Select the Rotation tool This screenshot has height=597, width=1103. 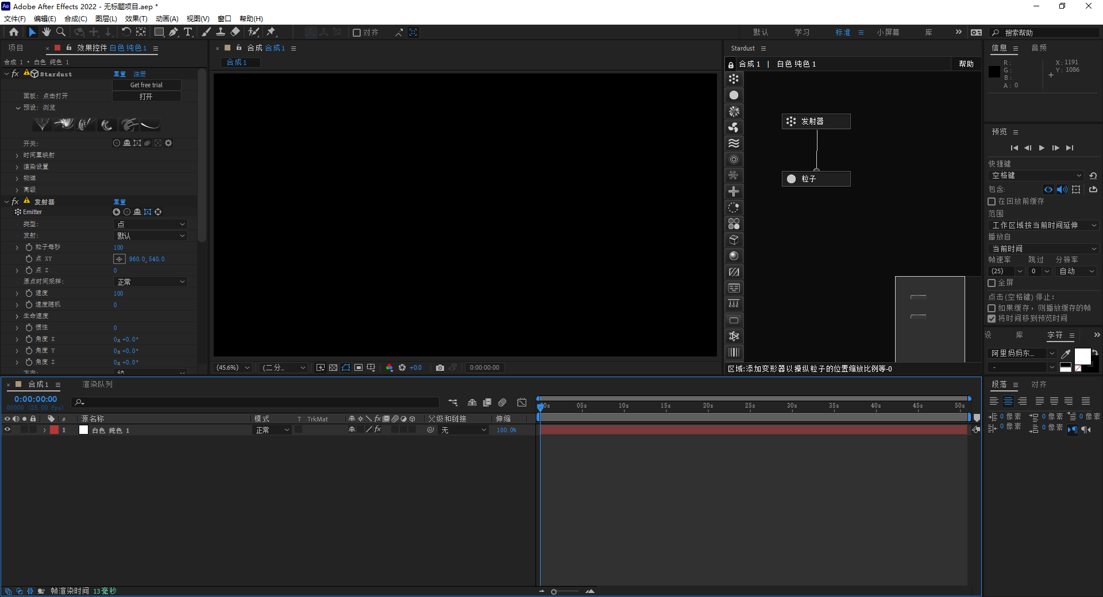126,32
